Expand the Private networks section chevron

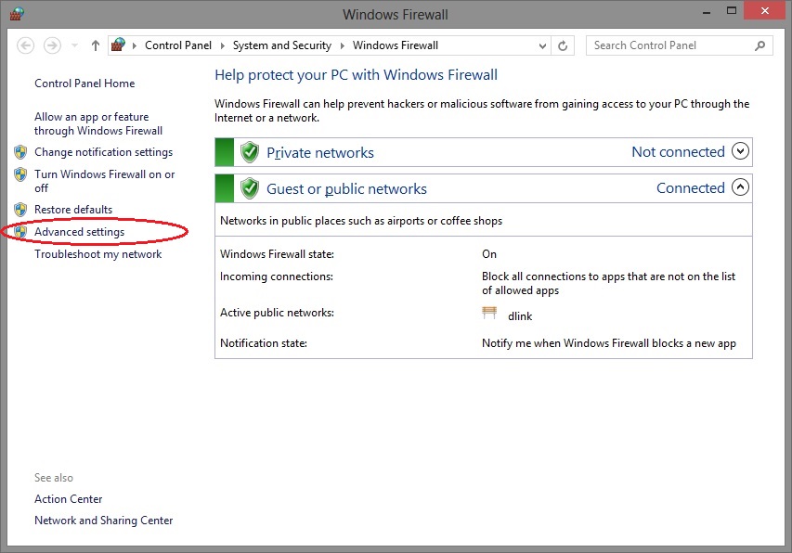tap(741, 151)
